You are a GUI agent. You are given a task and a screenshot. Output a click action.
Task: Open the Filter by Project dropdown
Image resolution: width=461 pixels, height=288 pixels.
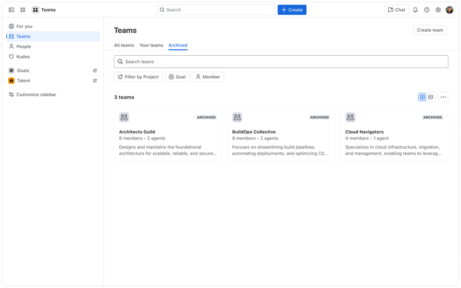(138, 77)
